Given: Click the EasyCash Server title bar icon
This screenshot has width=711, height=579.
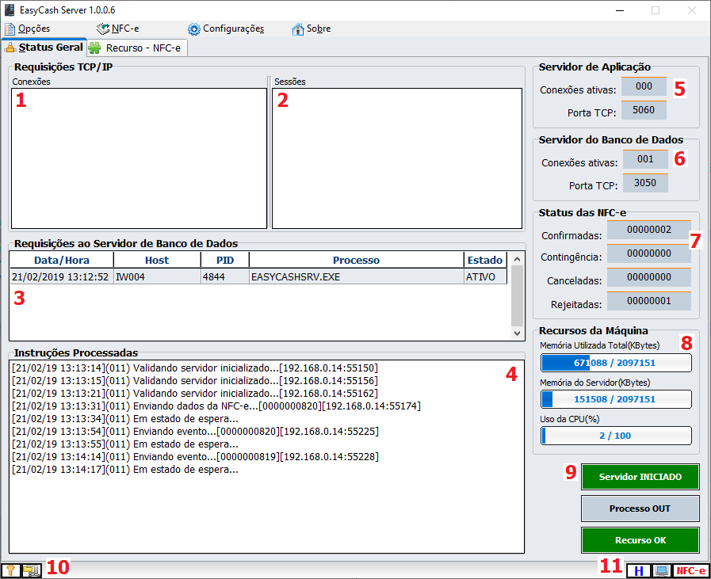Looking at the screenshot, I should [10, 10].
